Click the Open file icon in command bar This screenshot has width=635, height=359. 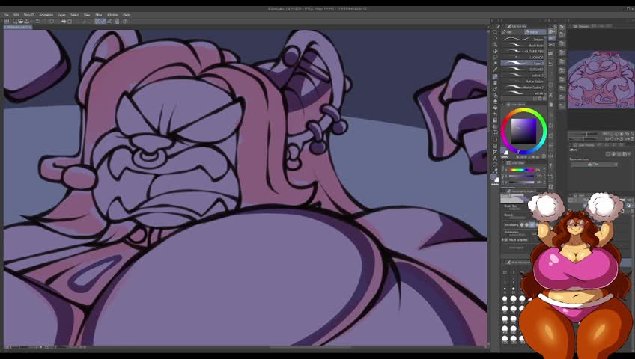(21, 21)
